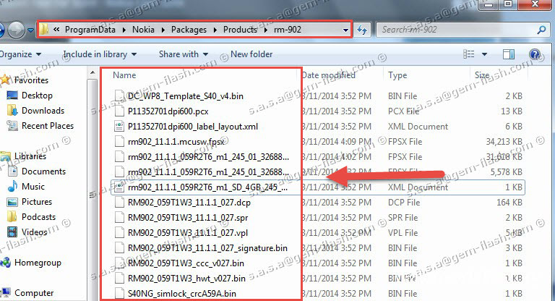Refresh the rm-902 folder view

coord(362,30)
